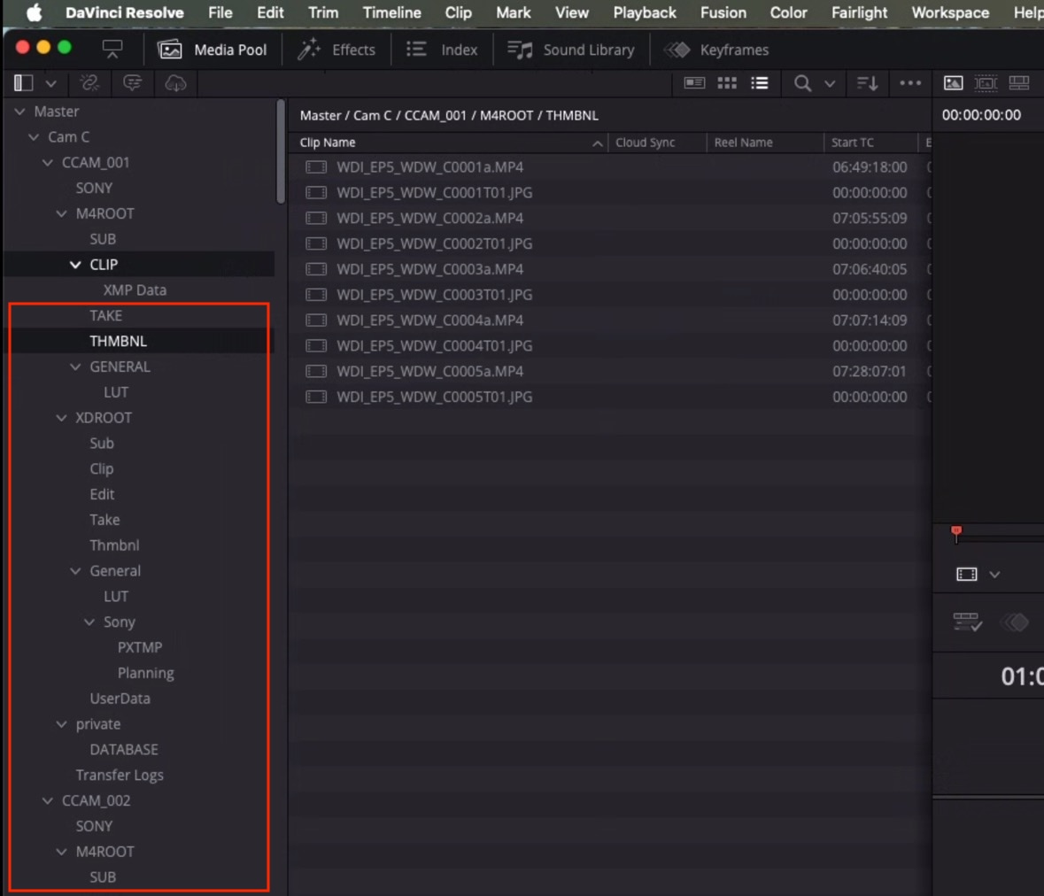Select the safe area overlay viewer icon

[x=986, y=83]
